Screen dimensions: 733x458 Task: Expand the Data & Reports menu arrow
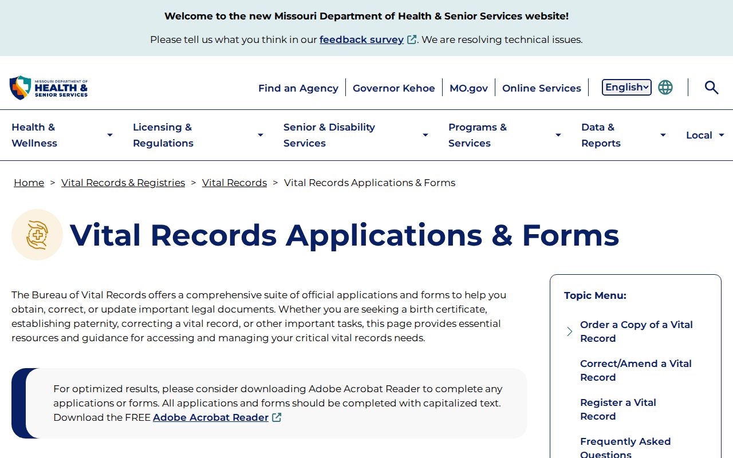[x=663, y=135]
